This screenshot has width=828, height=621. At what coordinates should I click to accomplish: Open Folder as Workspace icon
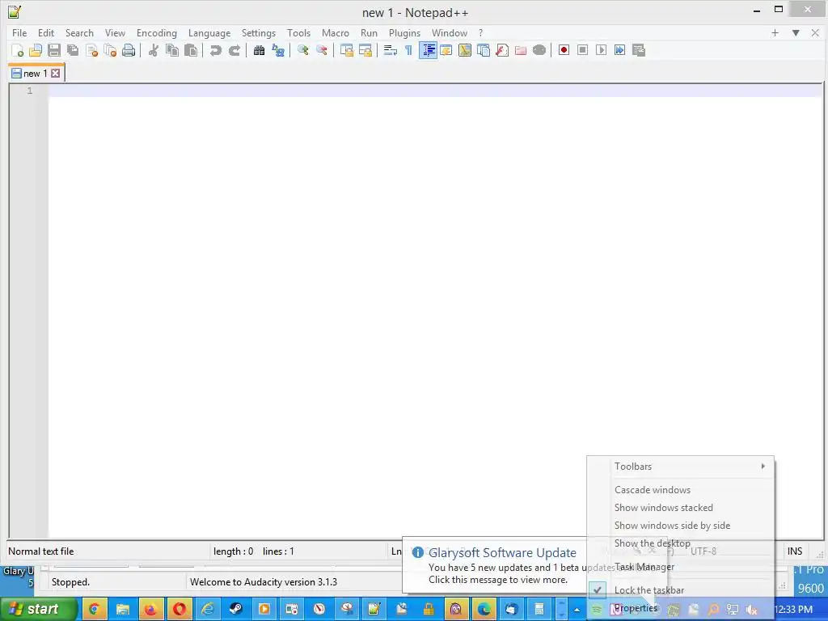click(521, 50)
